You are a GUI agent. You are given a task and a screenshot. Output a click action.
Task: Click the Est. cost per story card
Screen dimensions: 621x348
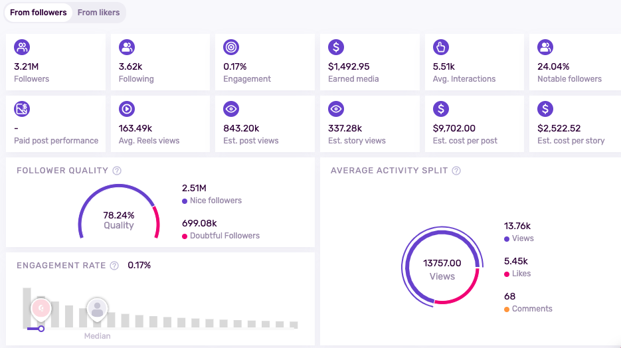(x=575, y=122)
